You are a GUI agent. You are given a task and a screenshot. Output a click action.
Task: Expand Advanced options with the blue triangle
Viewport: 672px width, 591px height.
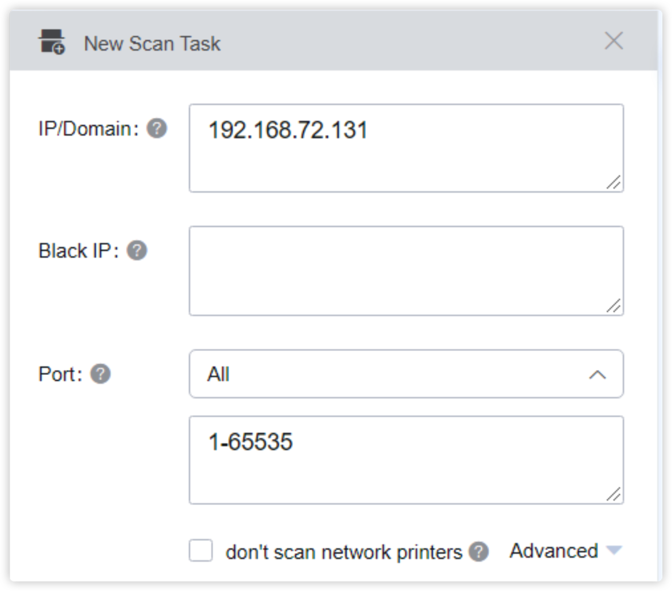614,550
